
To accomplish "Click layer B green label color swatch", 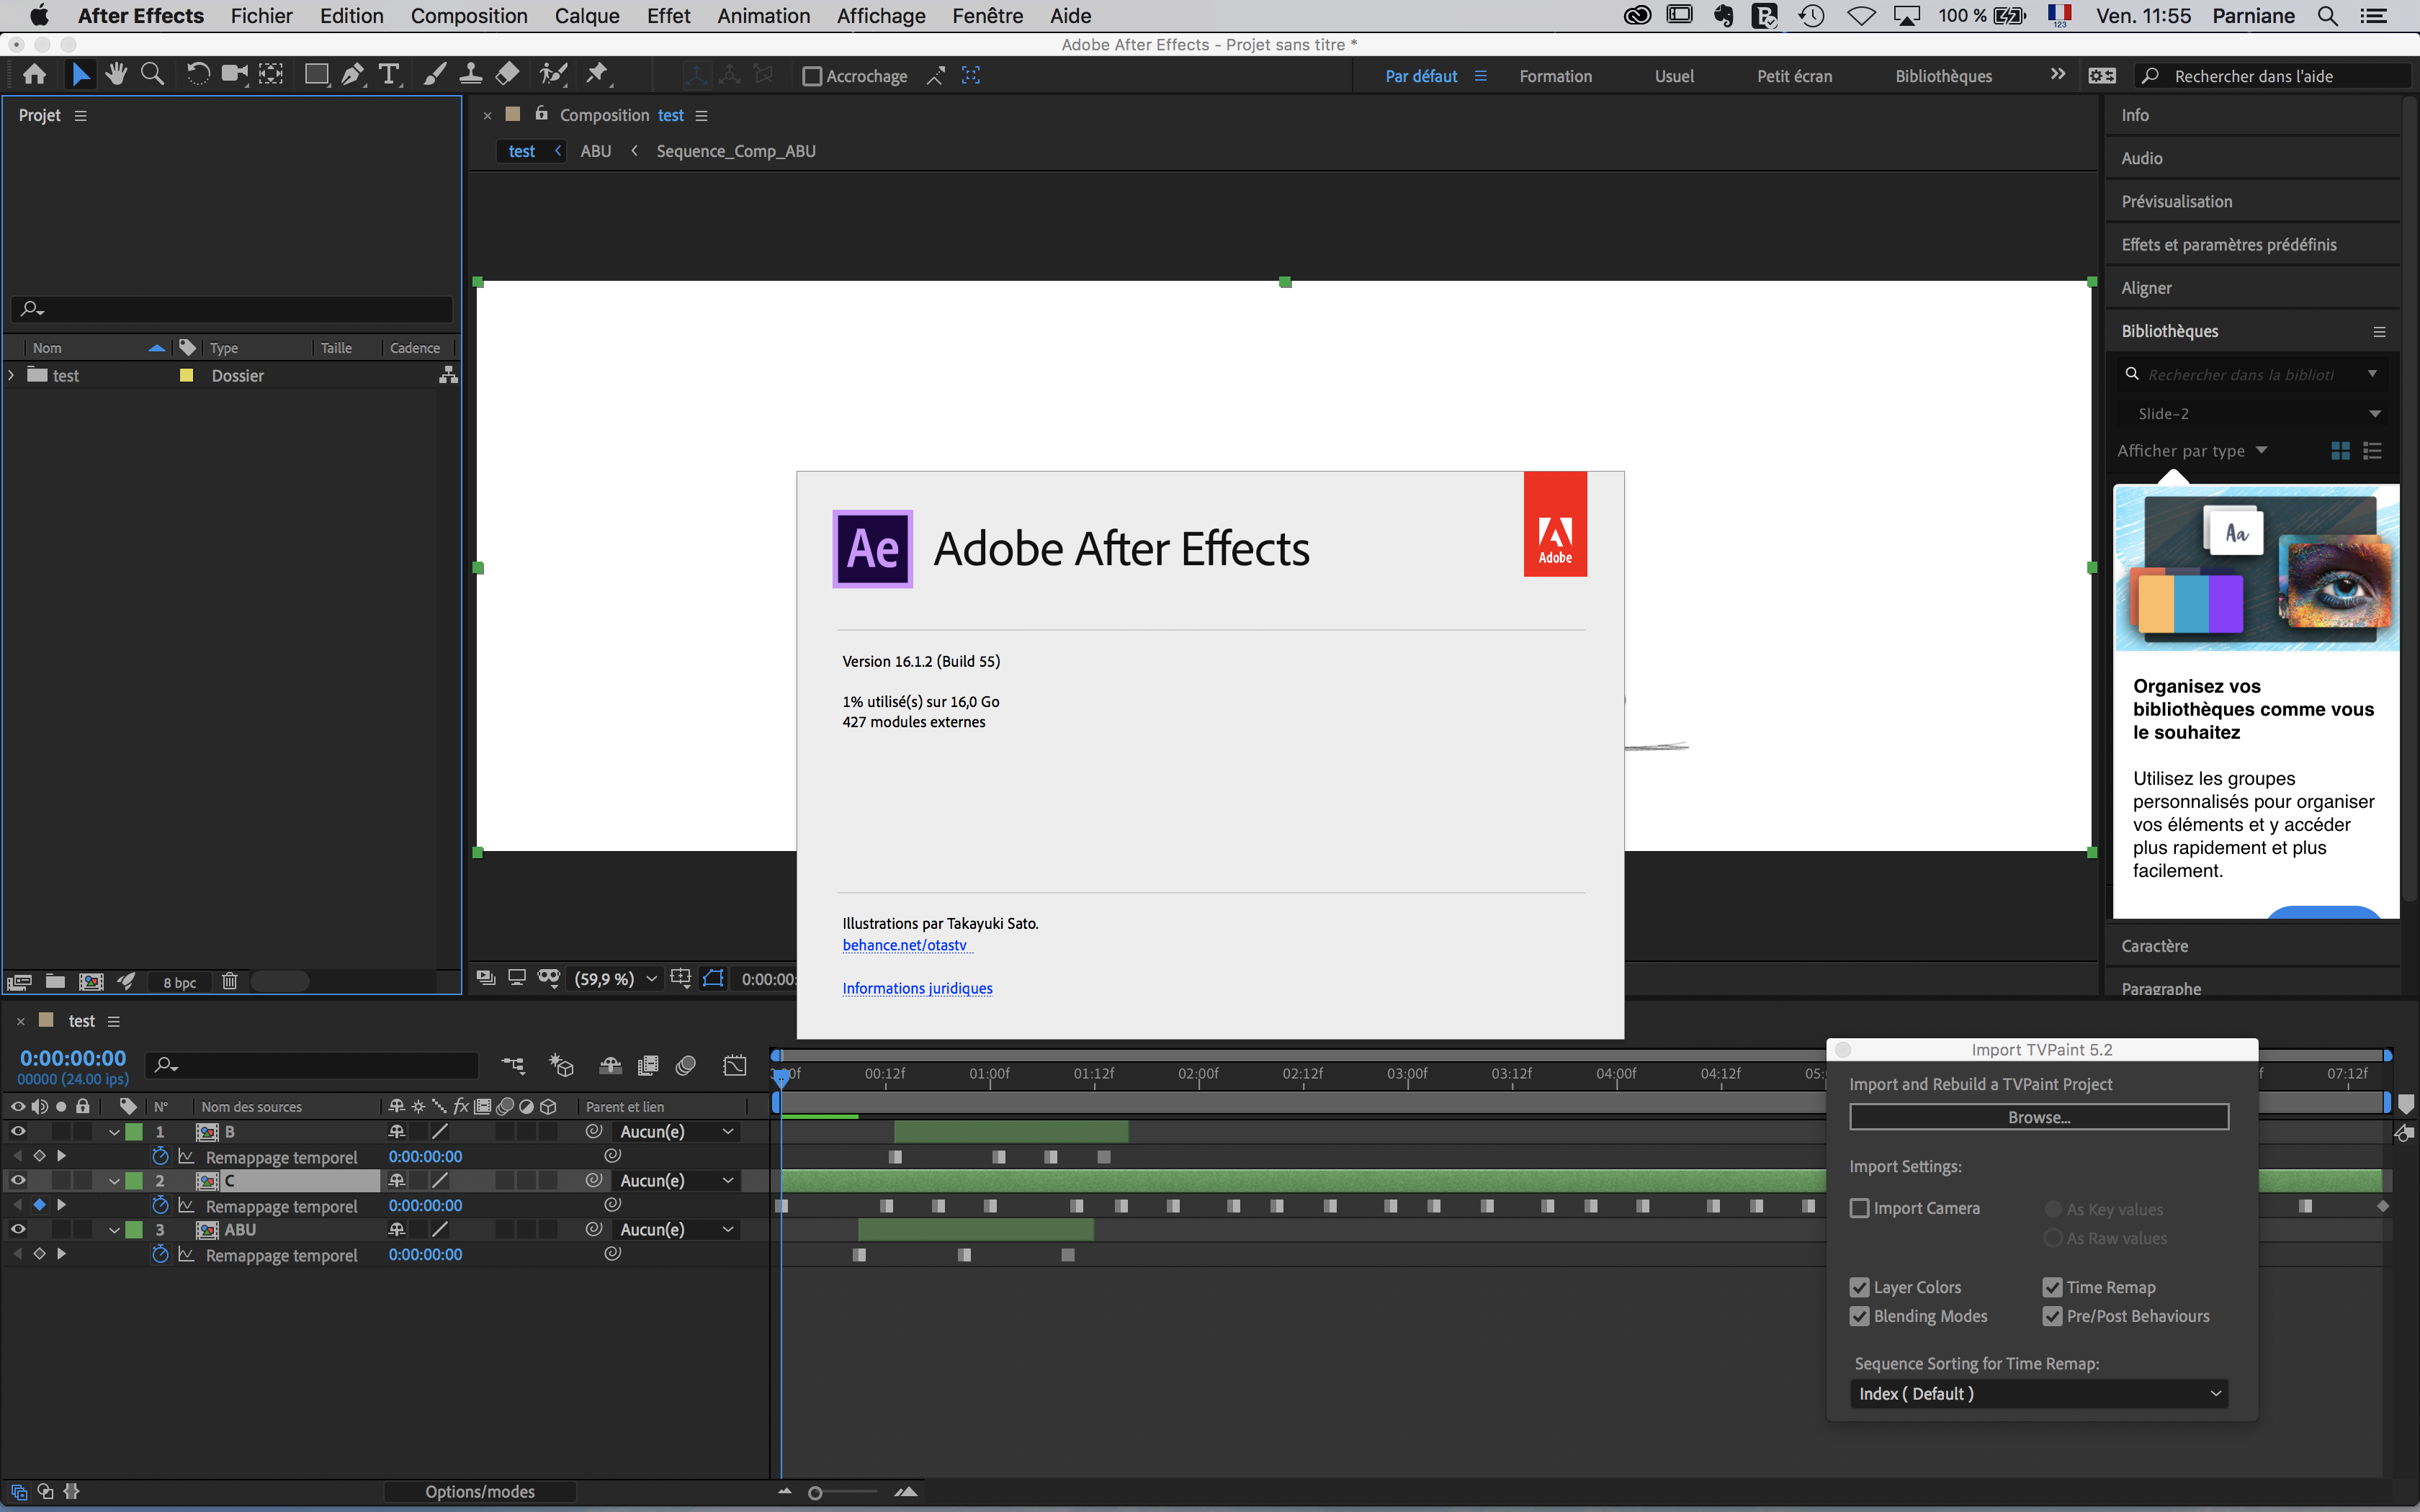I will click(133, 1131).
